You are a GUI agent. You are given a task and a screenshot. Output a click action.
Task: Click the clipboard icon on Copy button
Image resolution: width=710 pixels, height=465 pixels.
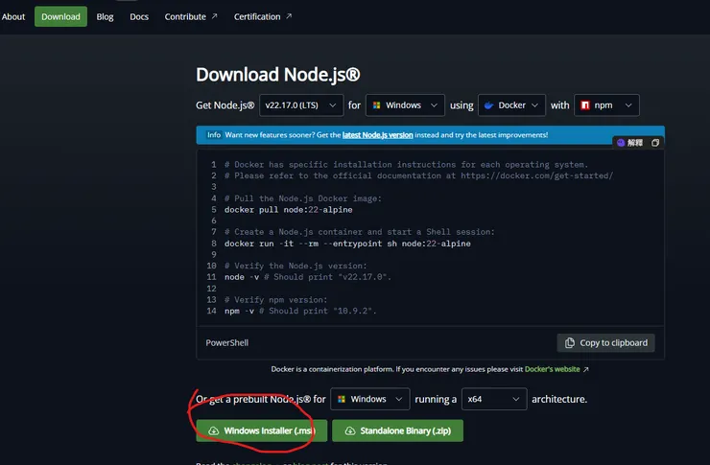coord(570,343)
